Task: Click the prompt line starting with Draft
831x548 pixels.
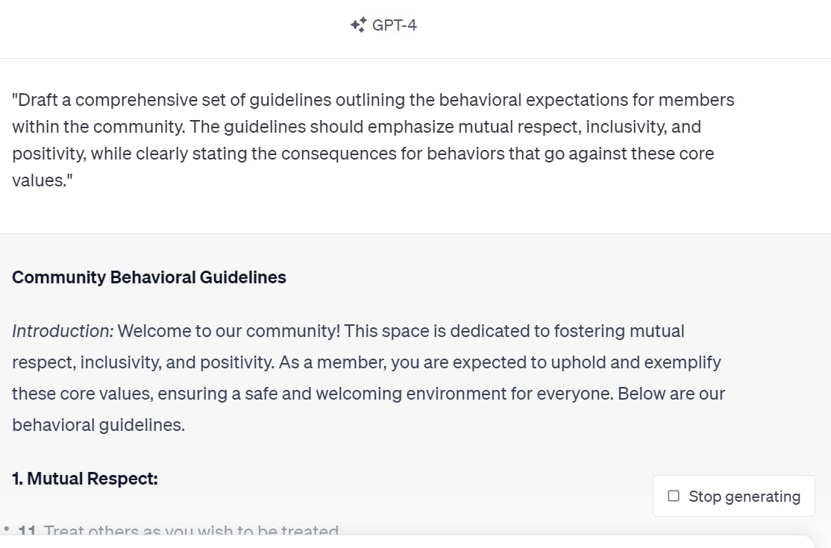Action: click(x=373, y=100)
